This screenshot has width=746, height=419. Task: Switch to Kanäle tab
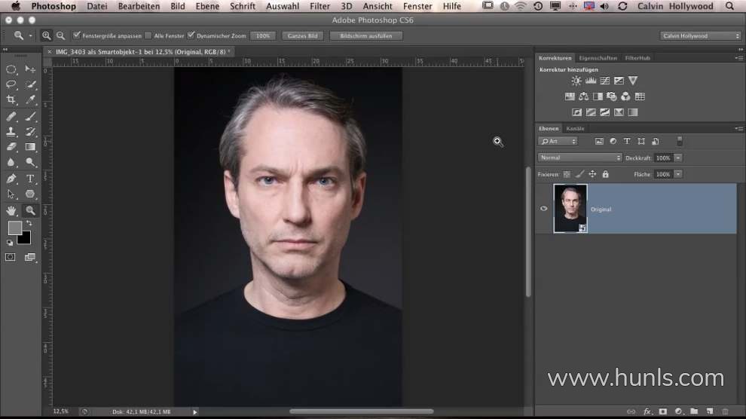575,128
